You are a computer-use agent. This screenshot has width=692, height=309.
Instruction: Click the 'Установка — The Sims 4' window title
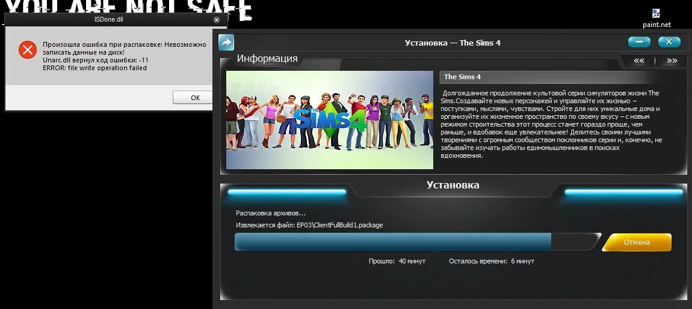[x=453, y=43]
